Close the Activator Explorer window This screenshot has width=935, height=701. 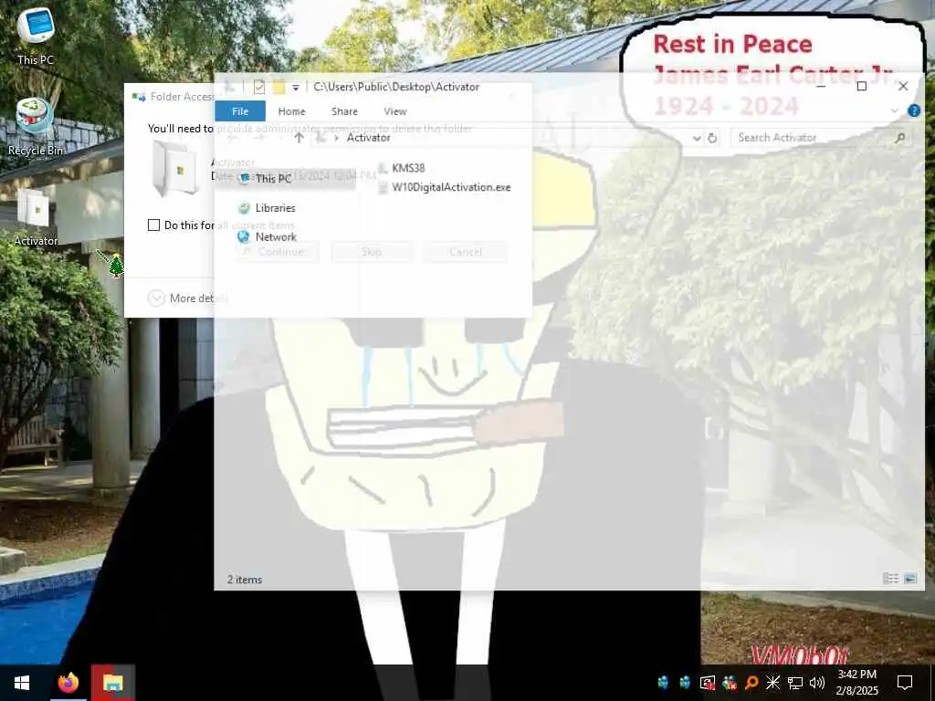pyautogui.click(x=903, y=87)
